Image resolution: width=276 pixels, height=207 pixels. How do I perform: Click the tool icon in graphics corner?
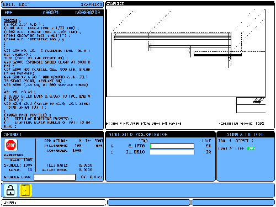[258, 100]
